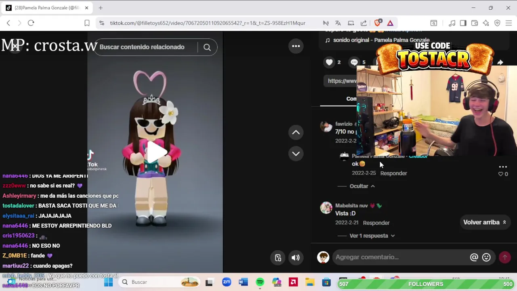This screenshot has height=291, width=517.
Task: Click the translate page icon
Action: coord(338,23)
